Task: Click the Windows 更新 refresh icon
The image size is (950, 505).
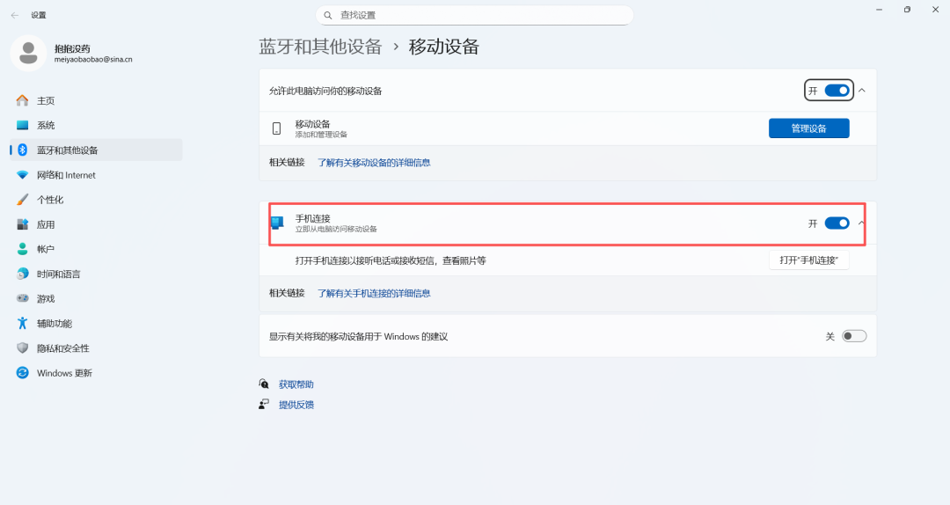Action: (22, 373)
